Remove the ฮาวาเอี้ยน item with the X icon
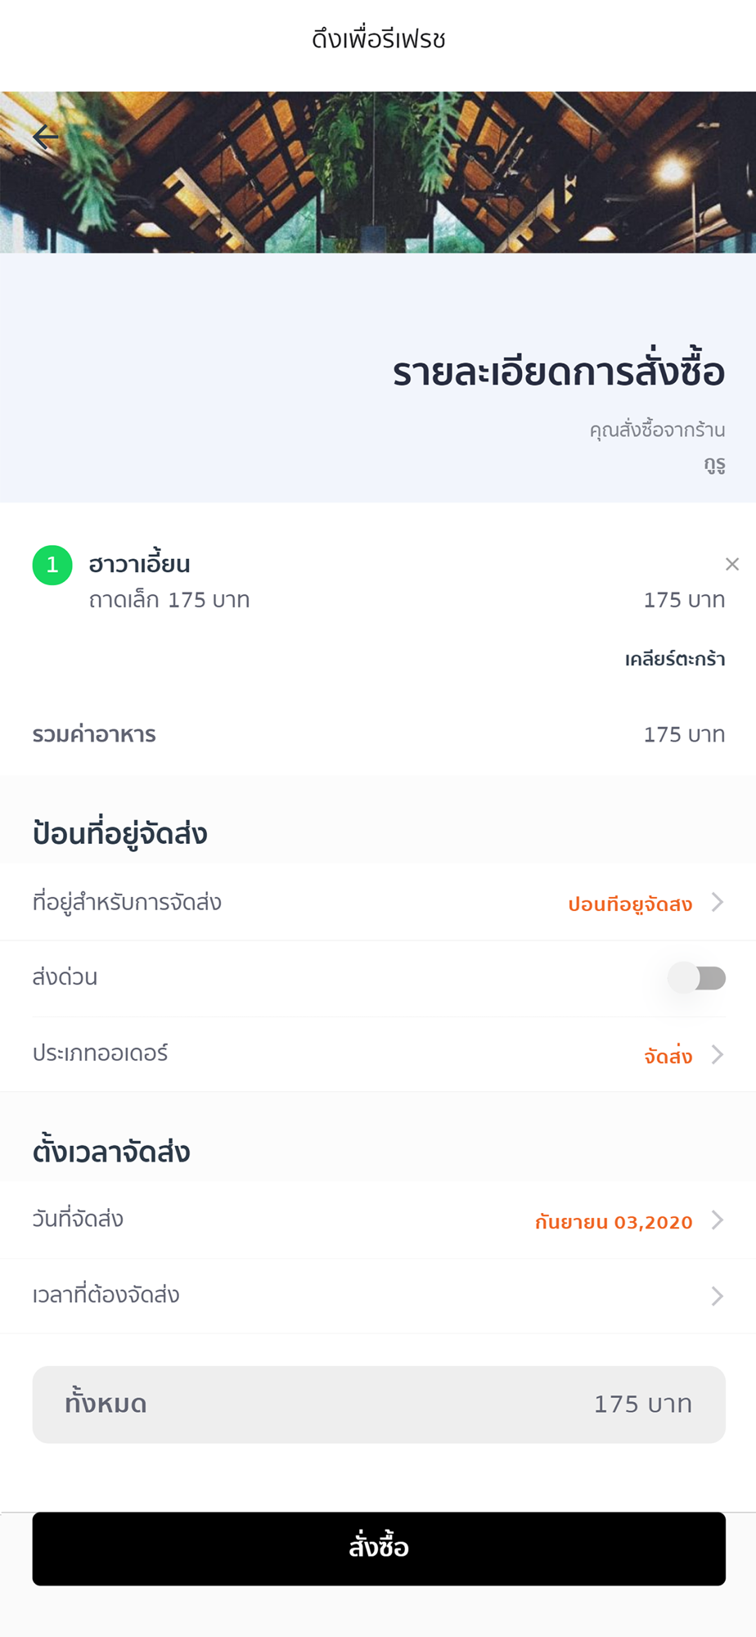Viewport: 756px width, 1637px height. click(732, 564)
